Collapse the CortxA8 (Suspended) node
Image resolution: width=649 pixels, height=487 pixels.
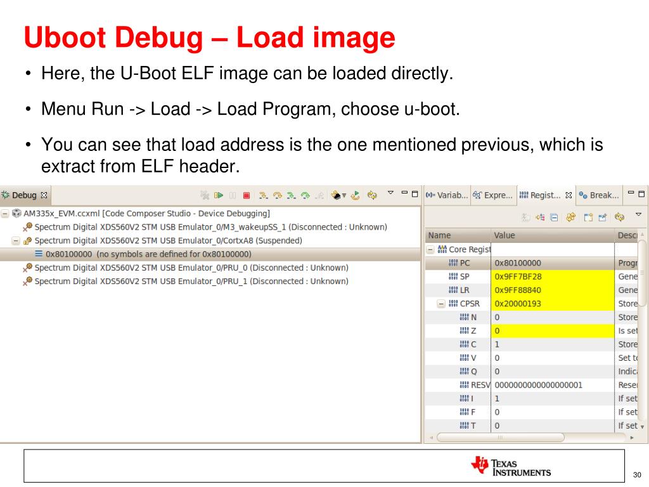16,240
